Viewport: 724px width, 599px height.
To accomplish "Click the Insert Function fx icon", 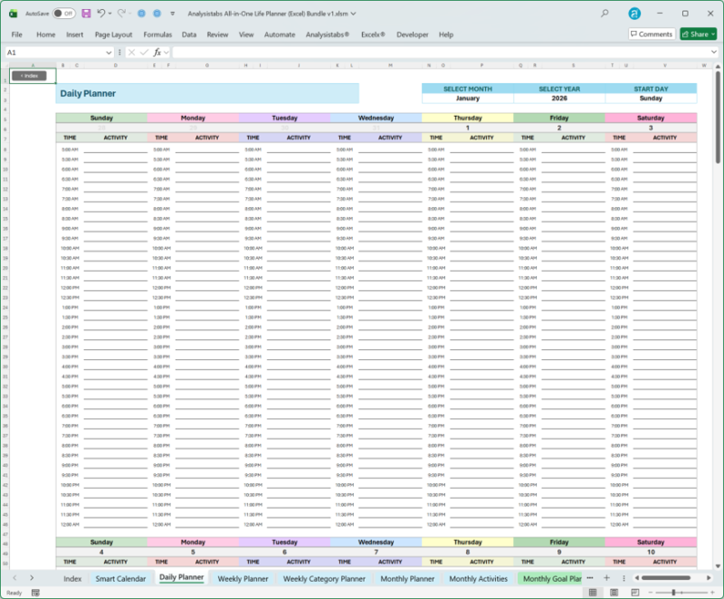I will 157,52.
